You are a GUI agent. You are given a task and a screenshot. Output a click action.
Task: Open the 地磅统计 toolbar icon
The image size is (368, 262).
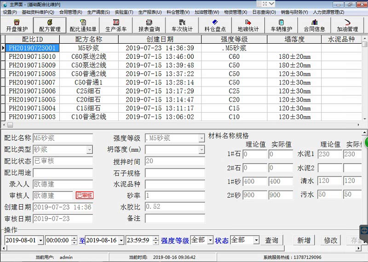point(248,25)
